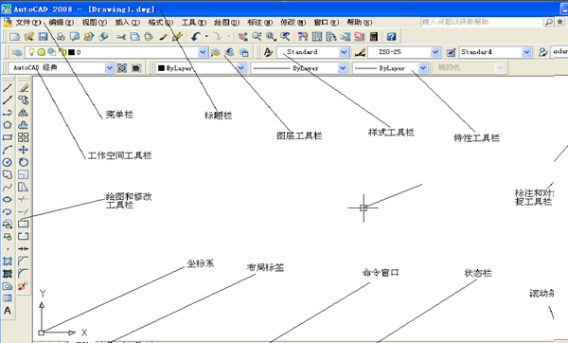This screenshot has width=568, height=343.
Task: Click the Workspace Settings gear button
Action: tap(122, 68)
